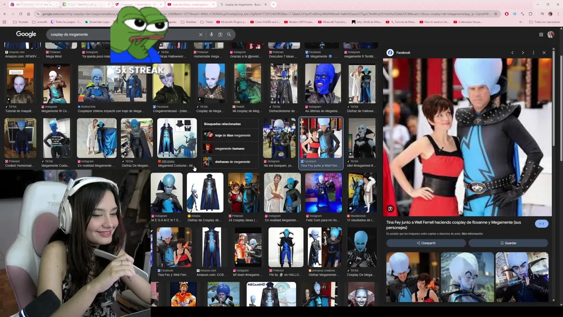563x317 pixels.
Task: Bookmark page with the star icon
Action: (x=496, y=14)
